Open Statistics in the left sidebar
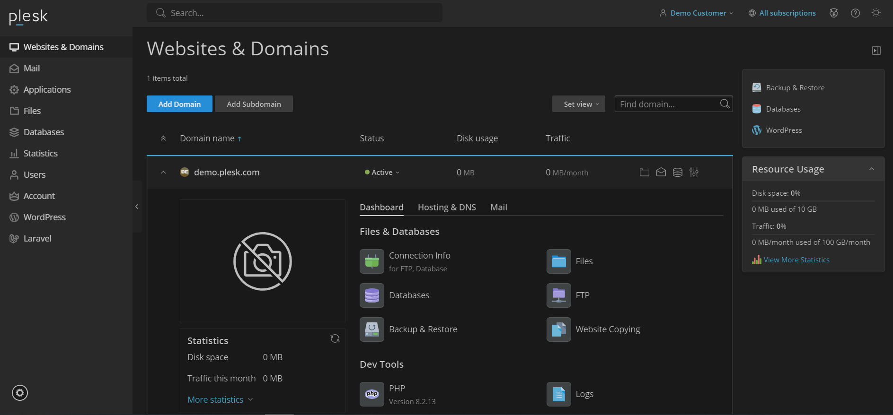The width and height of the screenshot is (893, 415). point(66,153)
